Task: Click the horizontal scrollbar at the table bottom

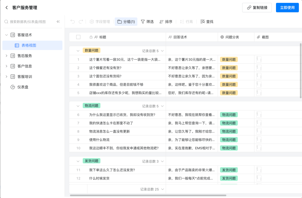Action: click(148, 195)
